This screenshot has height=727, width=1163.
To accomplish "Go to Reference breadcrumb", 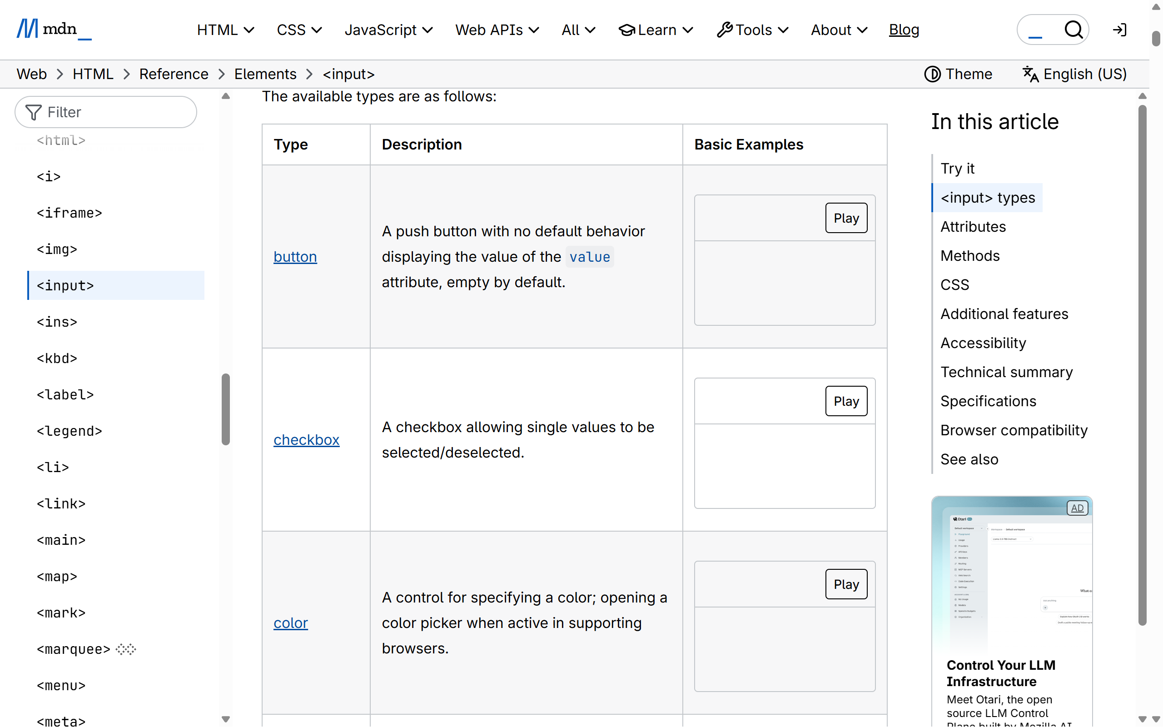I will click(x=174, y=74).
